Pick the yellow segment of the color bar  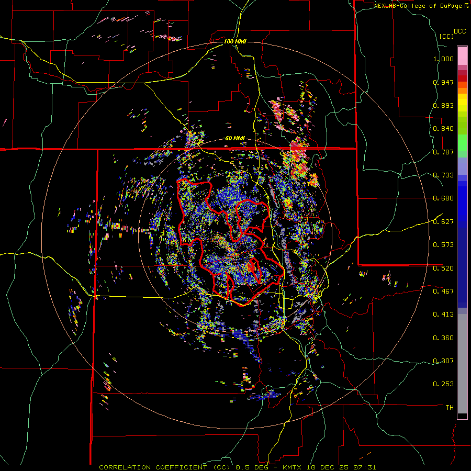462,103
